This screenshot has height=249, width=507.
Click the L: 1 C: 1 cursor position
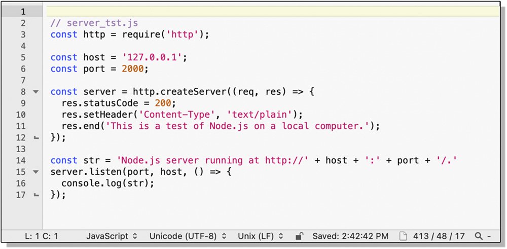coord(42,236)
